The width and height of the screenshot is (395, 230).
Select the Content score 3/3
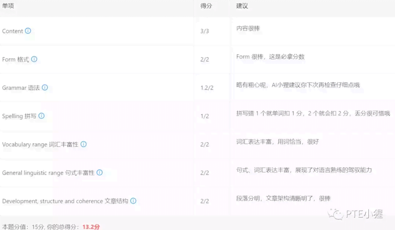205,31
